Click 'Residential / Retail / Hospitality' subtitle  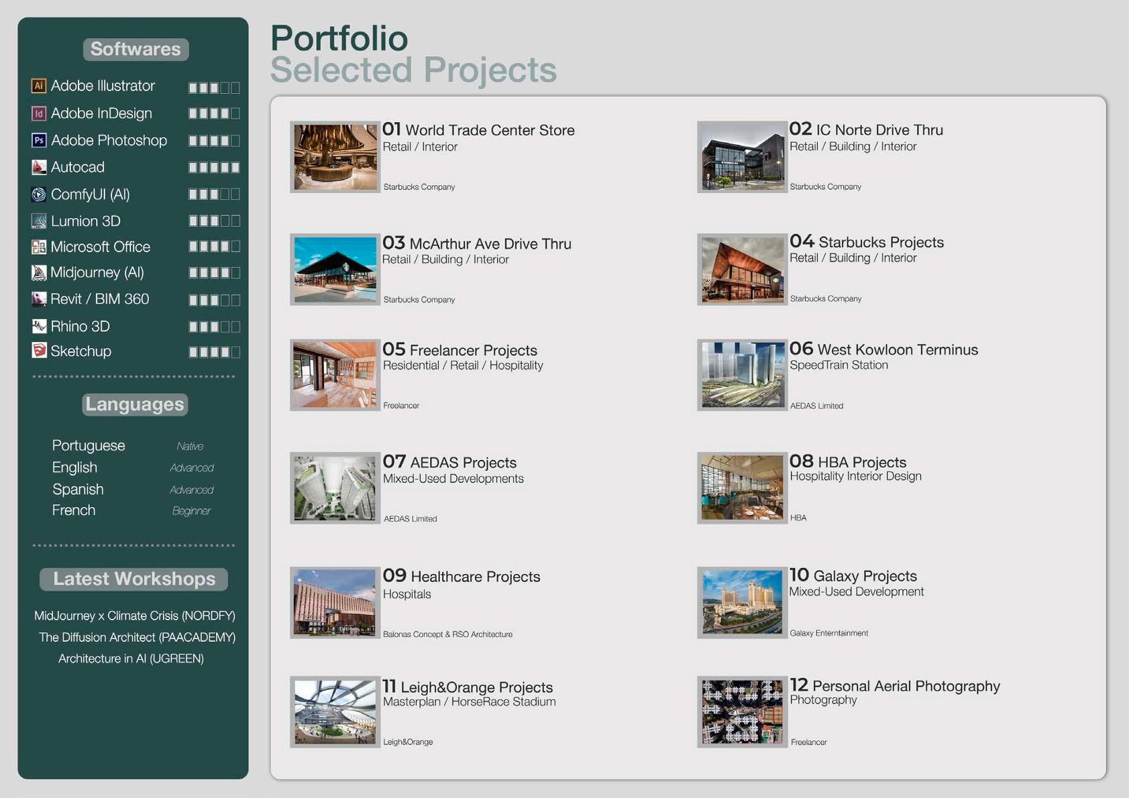(x=463, y=365)
